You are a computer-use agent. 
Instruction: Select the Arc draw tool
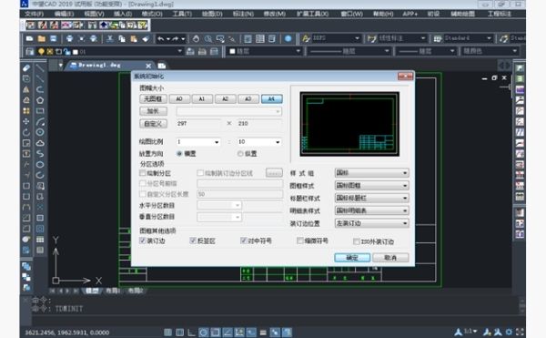[40, 121]
